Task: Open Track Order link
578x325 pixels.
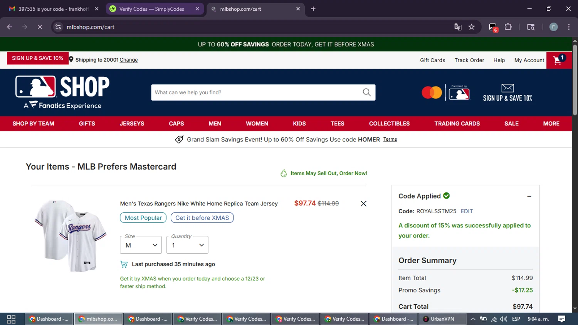Action: click(x=469, y=60)
